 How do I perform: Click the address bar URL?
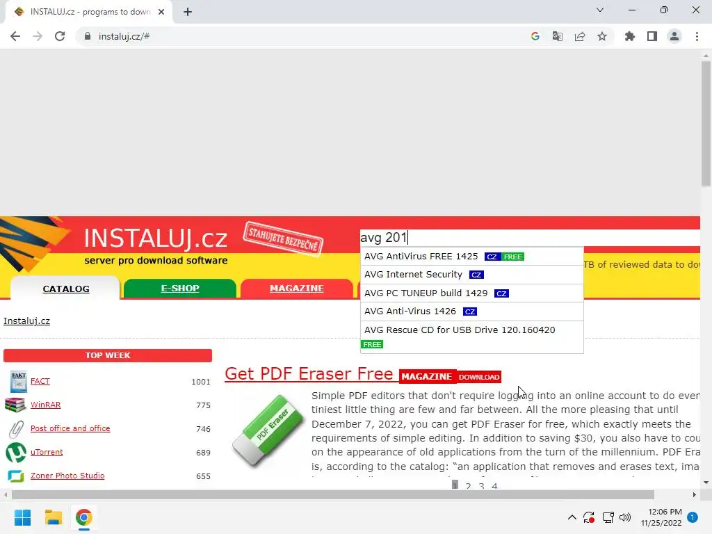point(124,36)
